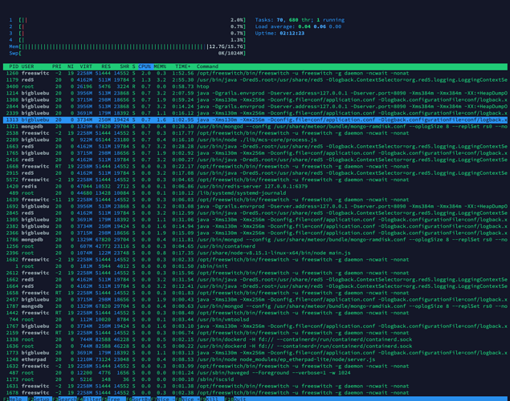Viewport: 510px width, 401px height.
Task: Select the redis-server process row
Action: coord(255,186)
